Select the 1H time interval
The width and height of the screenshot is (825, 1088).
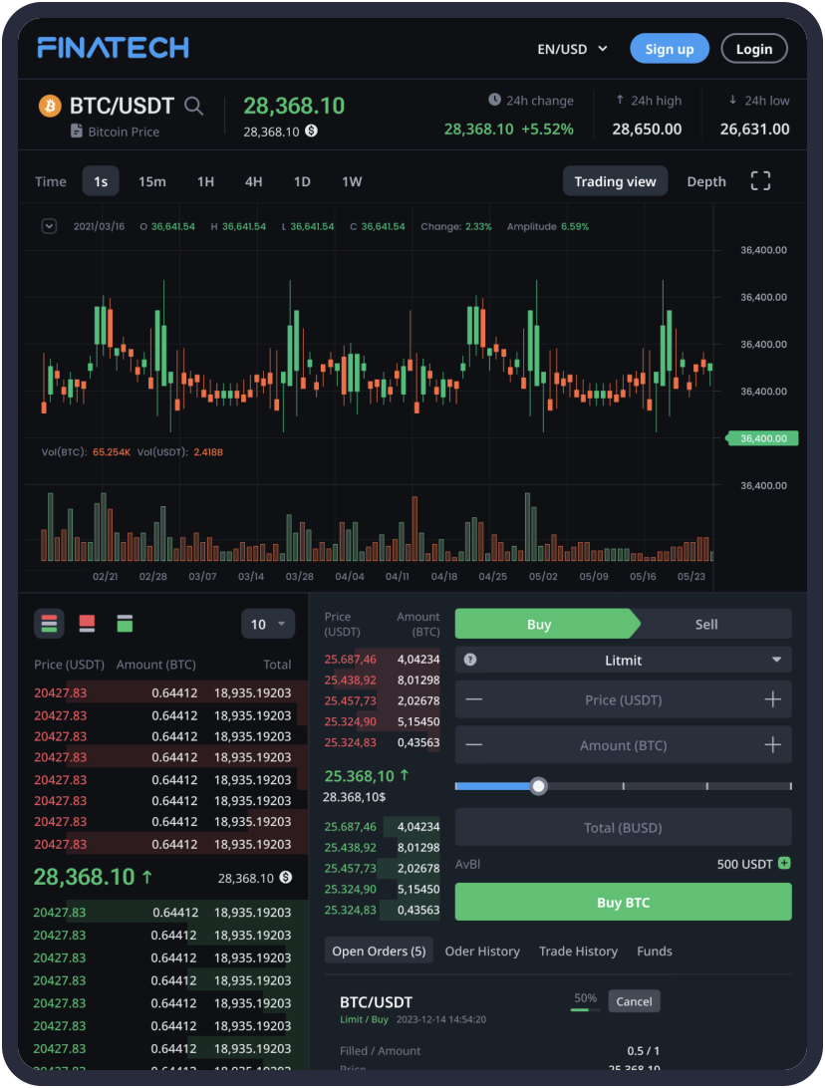click(x=205, y=181)
